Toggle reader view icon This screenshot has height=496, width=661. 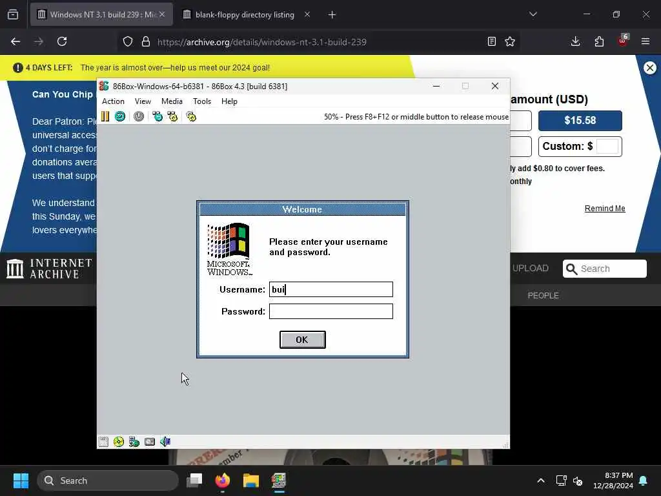(x=491, y=41)
